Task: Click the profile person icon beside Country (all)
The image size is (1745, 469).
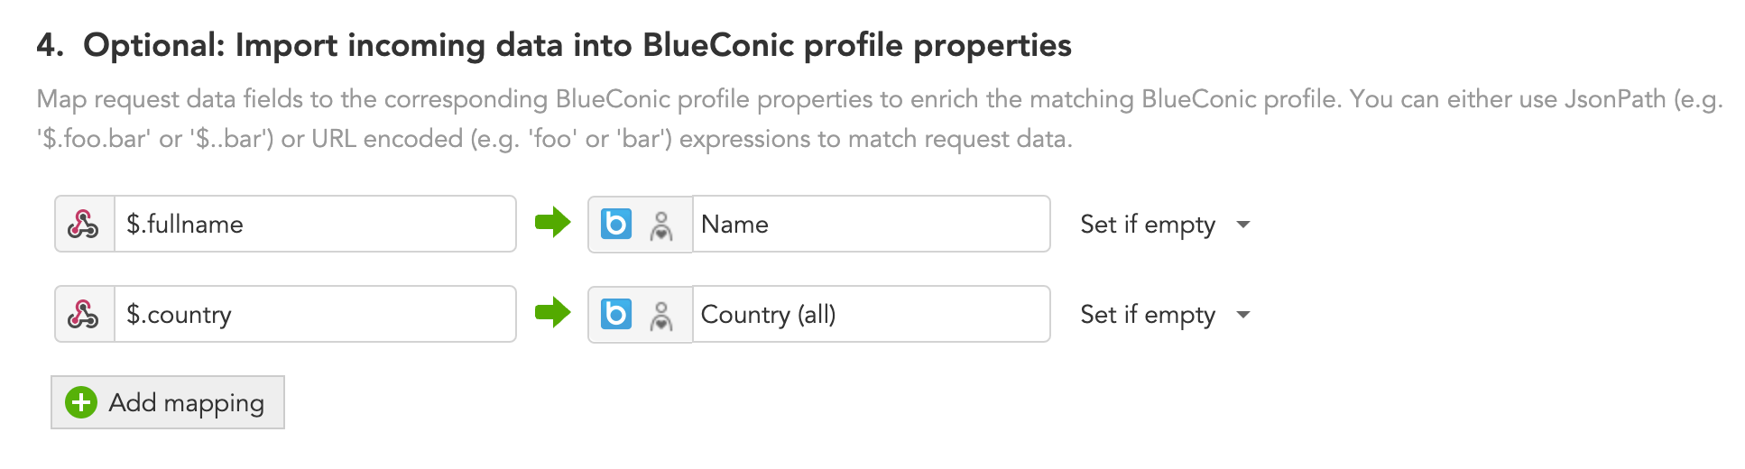Action: pos(661,316)
